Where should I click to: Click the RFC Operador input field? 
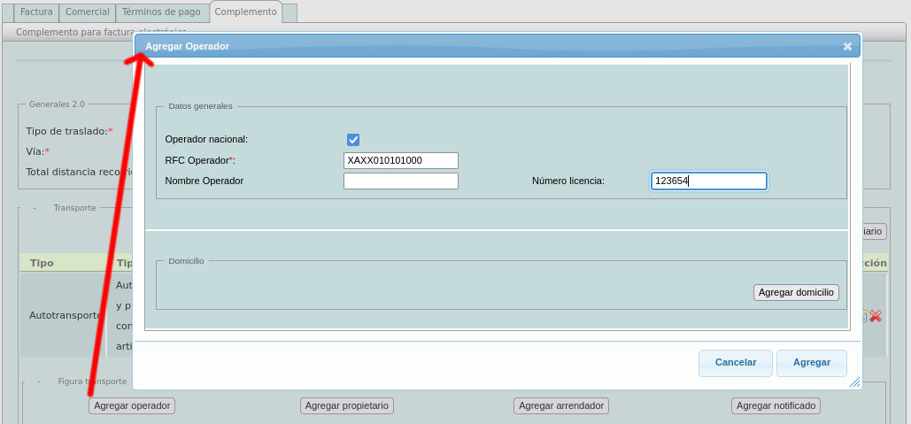pos(400,160)
